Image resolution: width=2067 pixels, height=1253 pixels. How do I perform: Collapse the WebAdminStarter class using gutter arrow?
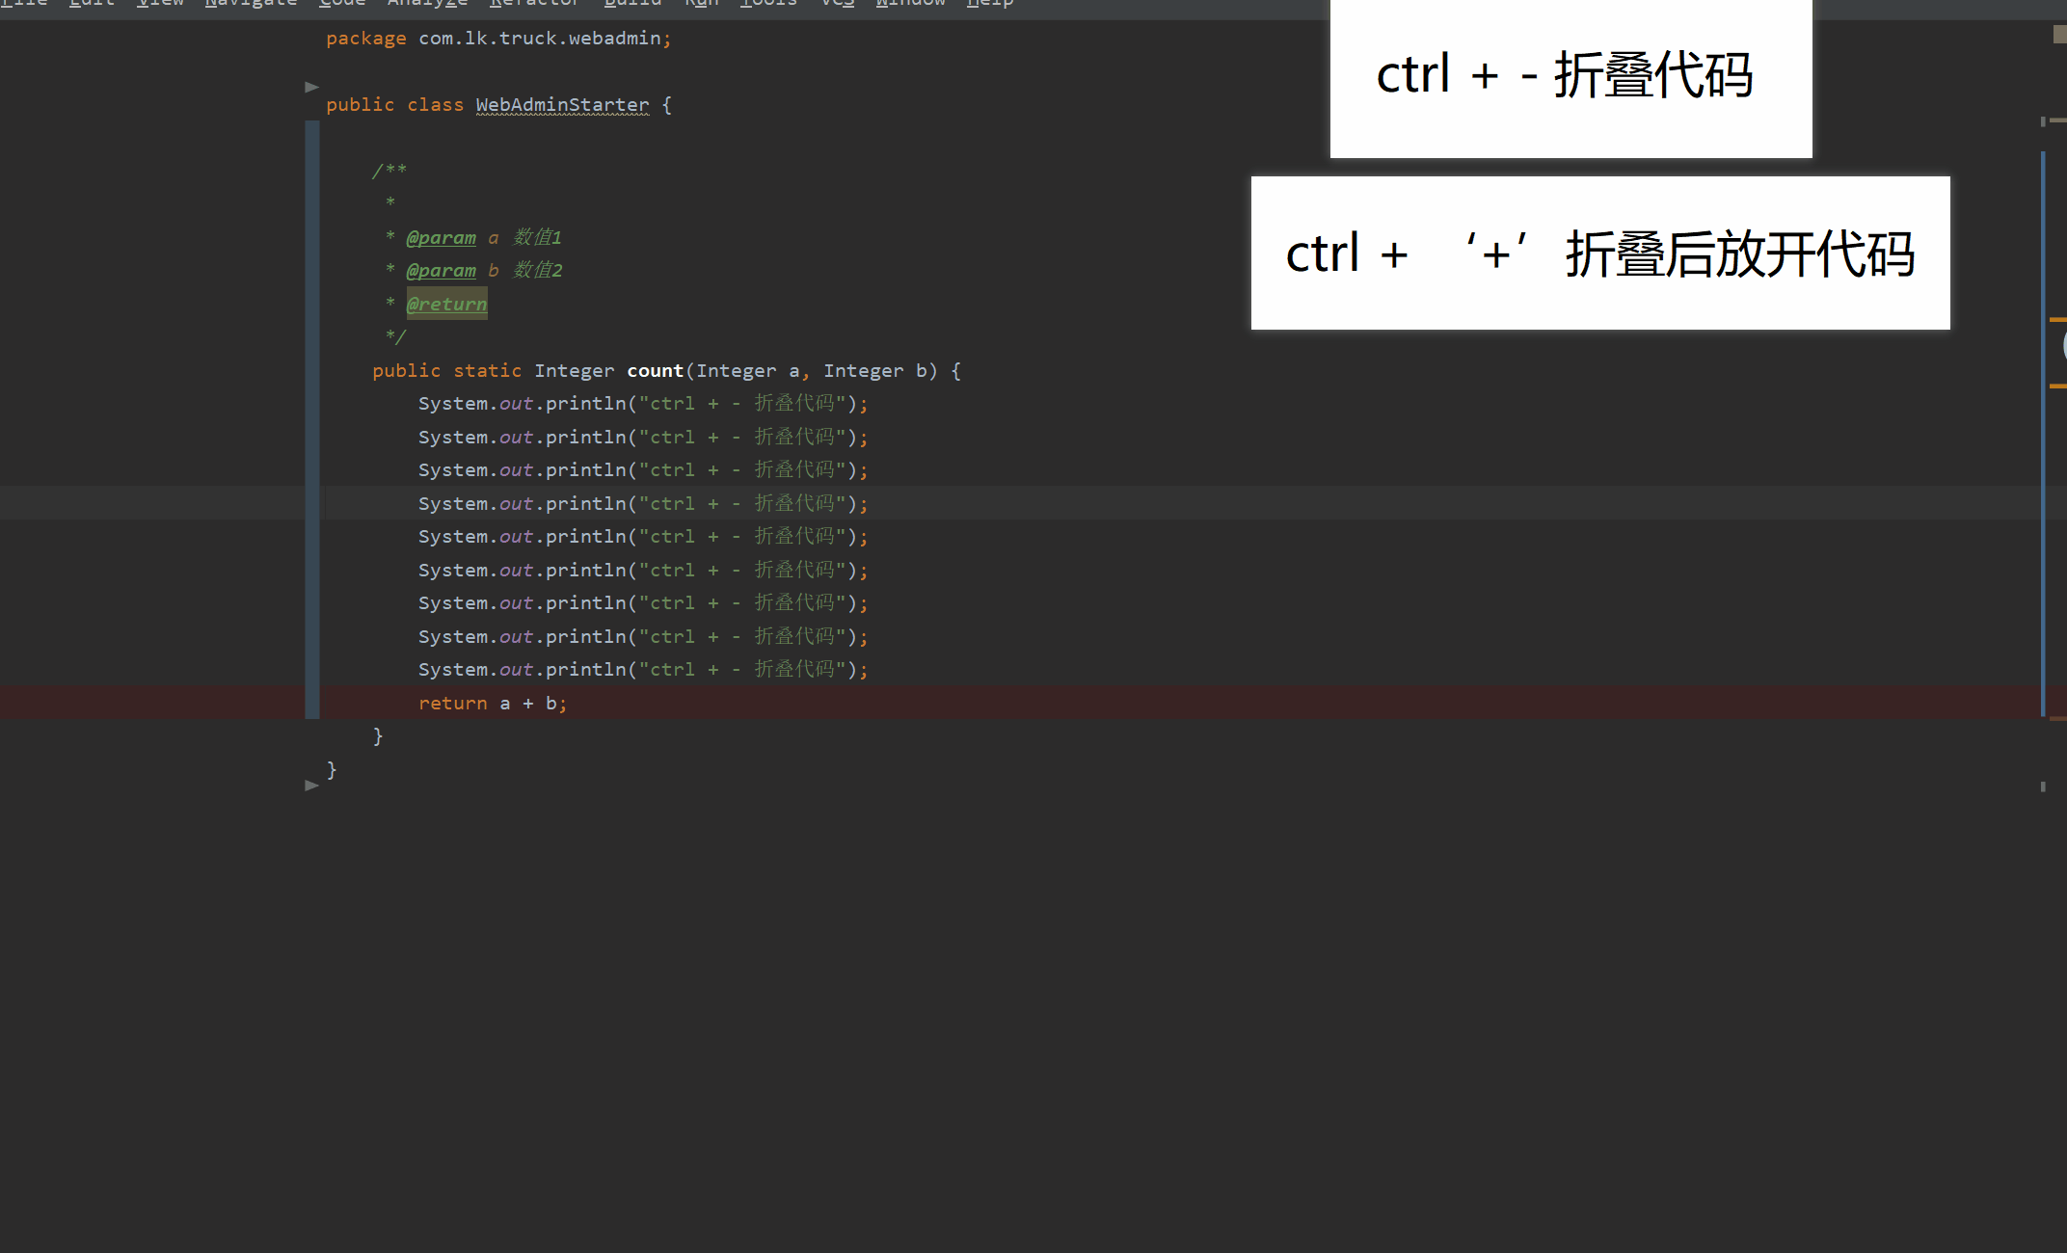(x=311, y=87)
